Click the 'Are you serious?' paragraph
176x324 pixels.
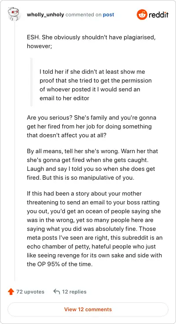click(x=92, y=126)
